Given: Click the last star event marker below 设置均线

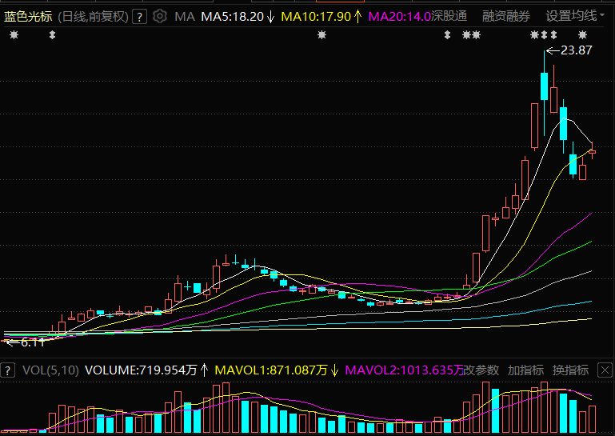Looking at the screenshot, I should pyautogui.click(x=583, y=35).
